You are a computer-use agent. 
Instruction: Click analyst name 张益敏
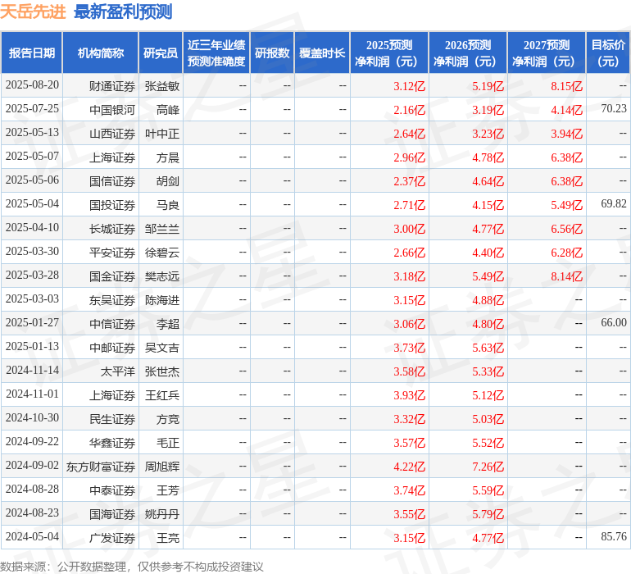[161, 86]
